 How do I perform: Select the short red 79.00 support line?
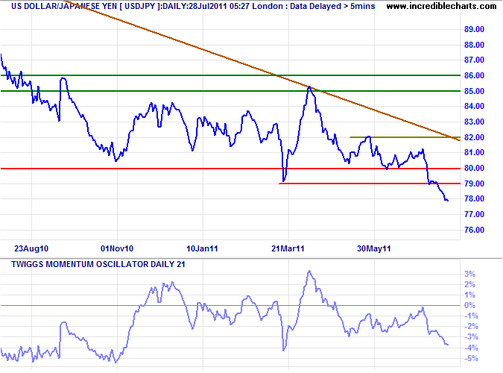[369, 184]
